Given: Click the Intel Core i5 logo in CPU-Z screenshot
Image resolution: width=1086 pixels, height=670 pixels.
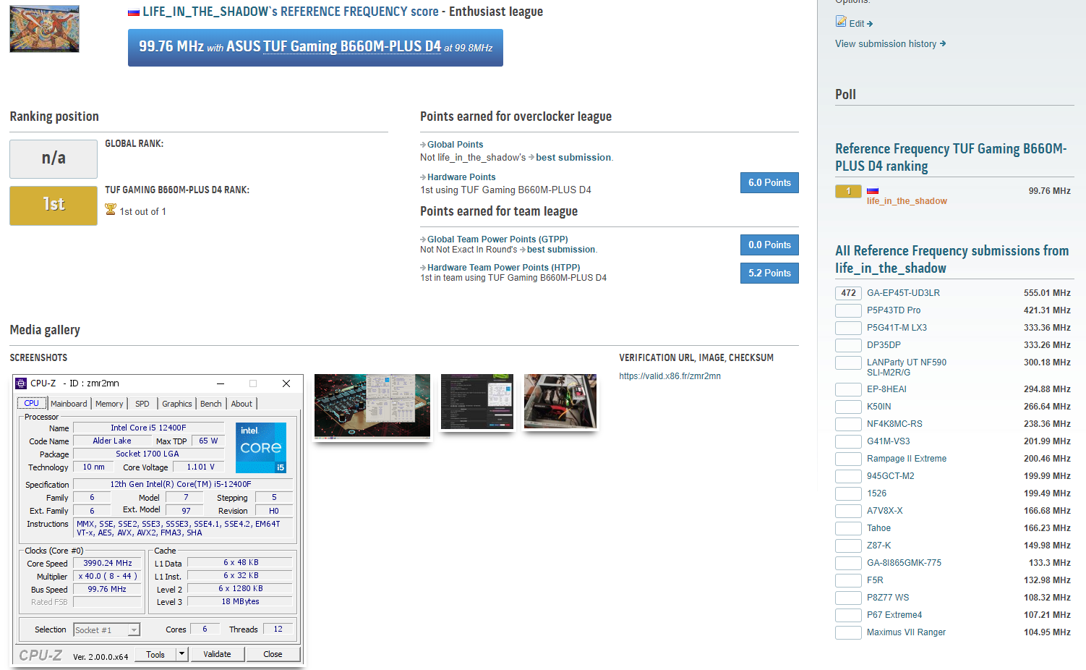Looking at the screenshot, I should pyautogui.click(x=261, y=448).
